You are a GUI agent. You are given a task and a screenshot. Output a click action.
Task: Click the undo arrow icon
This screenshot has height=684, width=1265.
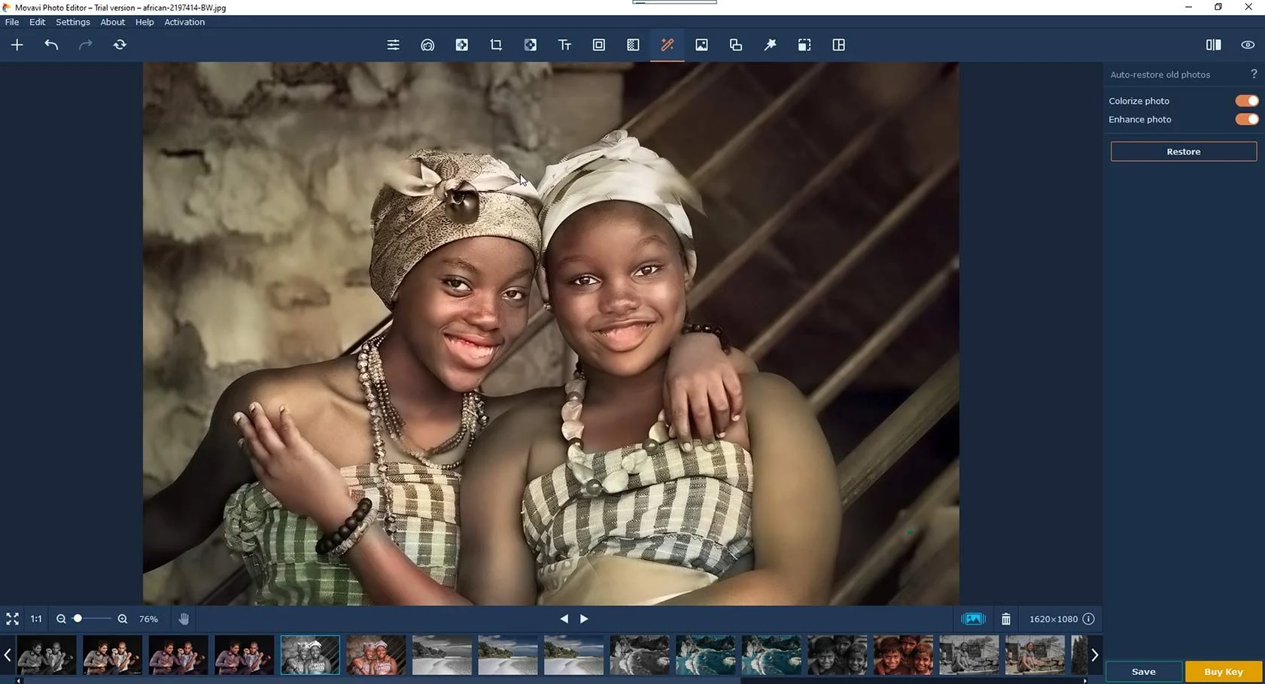(x=51, y=45)
